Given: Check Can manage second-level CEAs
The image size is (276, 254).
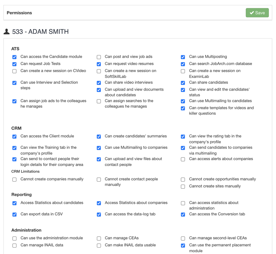Looking at the screenshot, I should 183,238.
